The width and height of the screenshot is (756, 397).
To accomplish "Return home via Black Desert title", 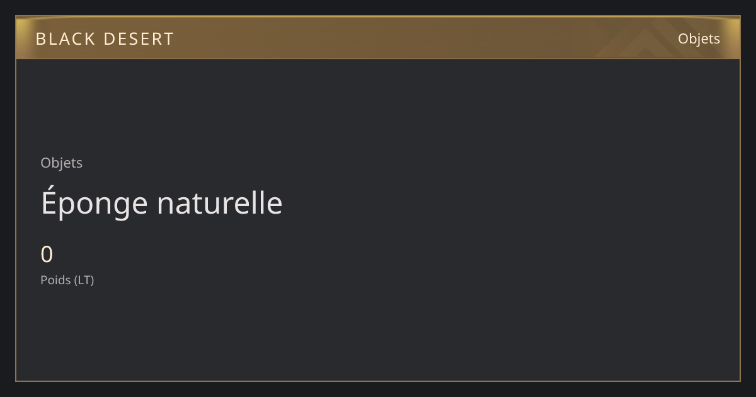I will click(x=105, y=39).
